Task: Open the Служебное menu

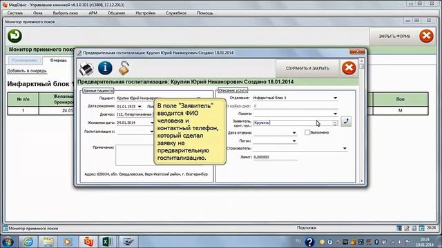Action: 176,13
